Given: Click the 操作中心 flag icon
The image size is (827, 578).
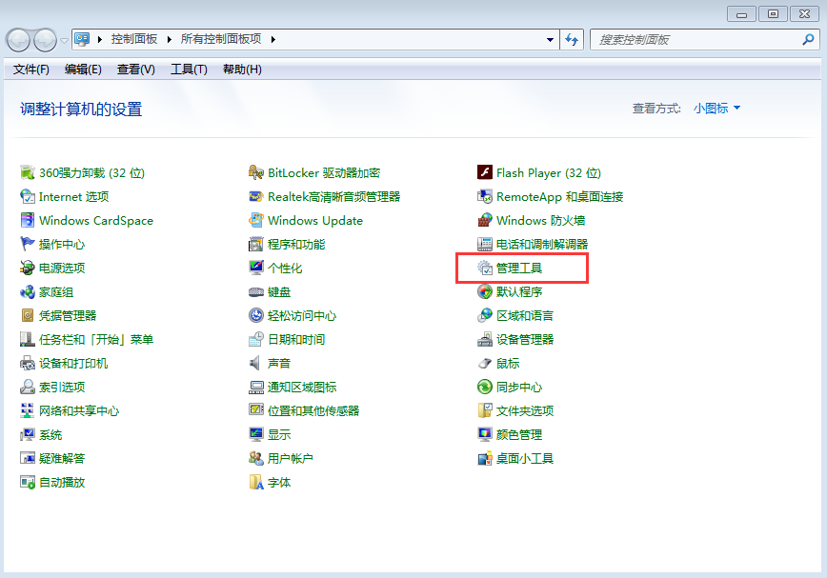Looking at the screenshot, I should (28, 244).
